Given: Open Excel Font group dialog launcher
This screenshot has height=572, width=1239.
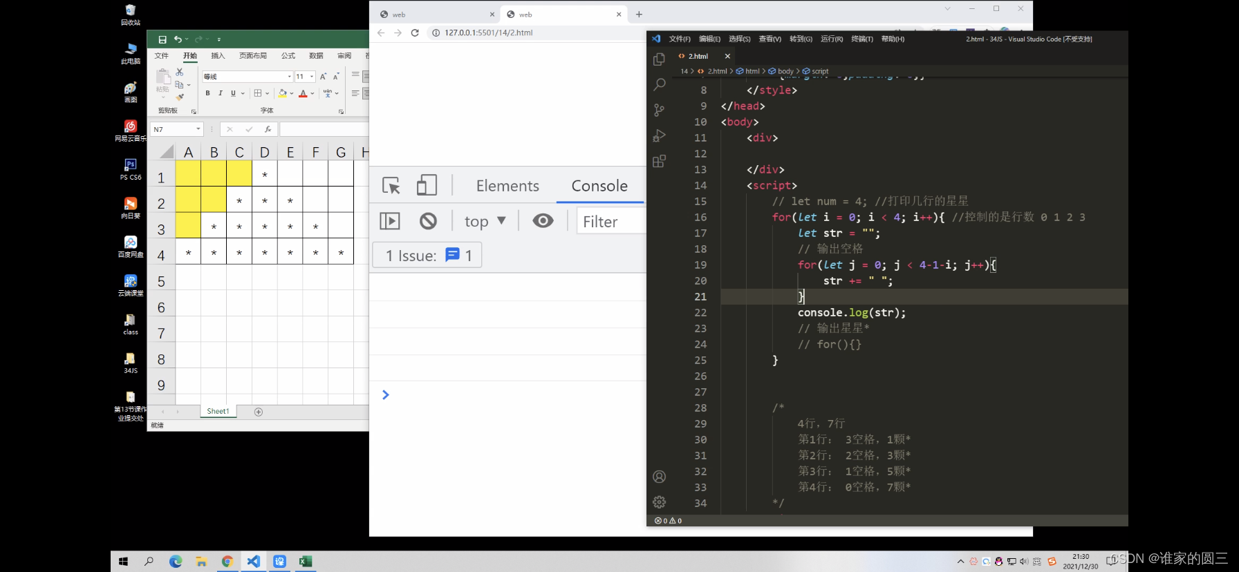Looking at the screenshot, I should [x=341, y=111].
